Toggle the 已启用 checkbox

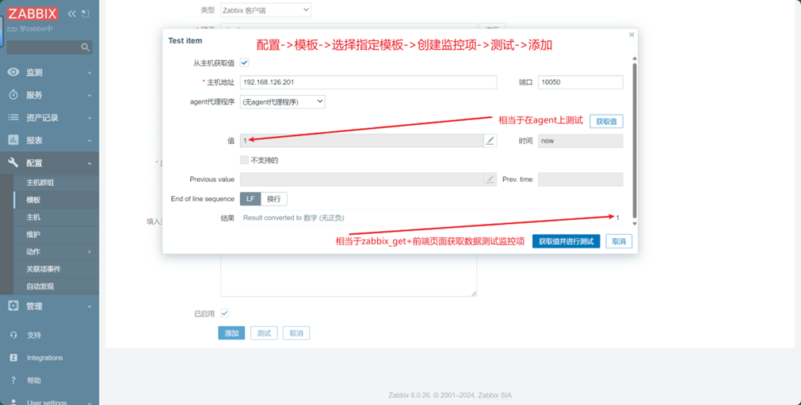(x=224, y=313)
